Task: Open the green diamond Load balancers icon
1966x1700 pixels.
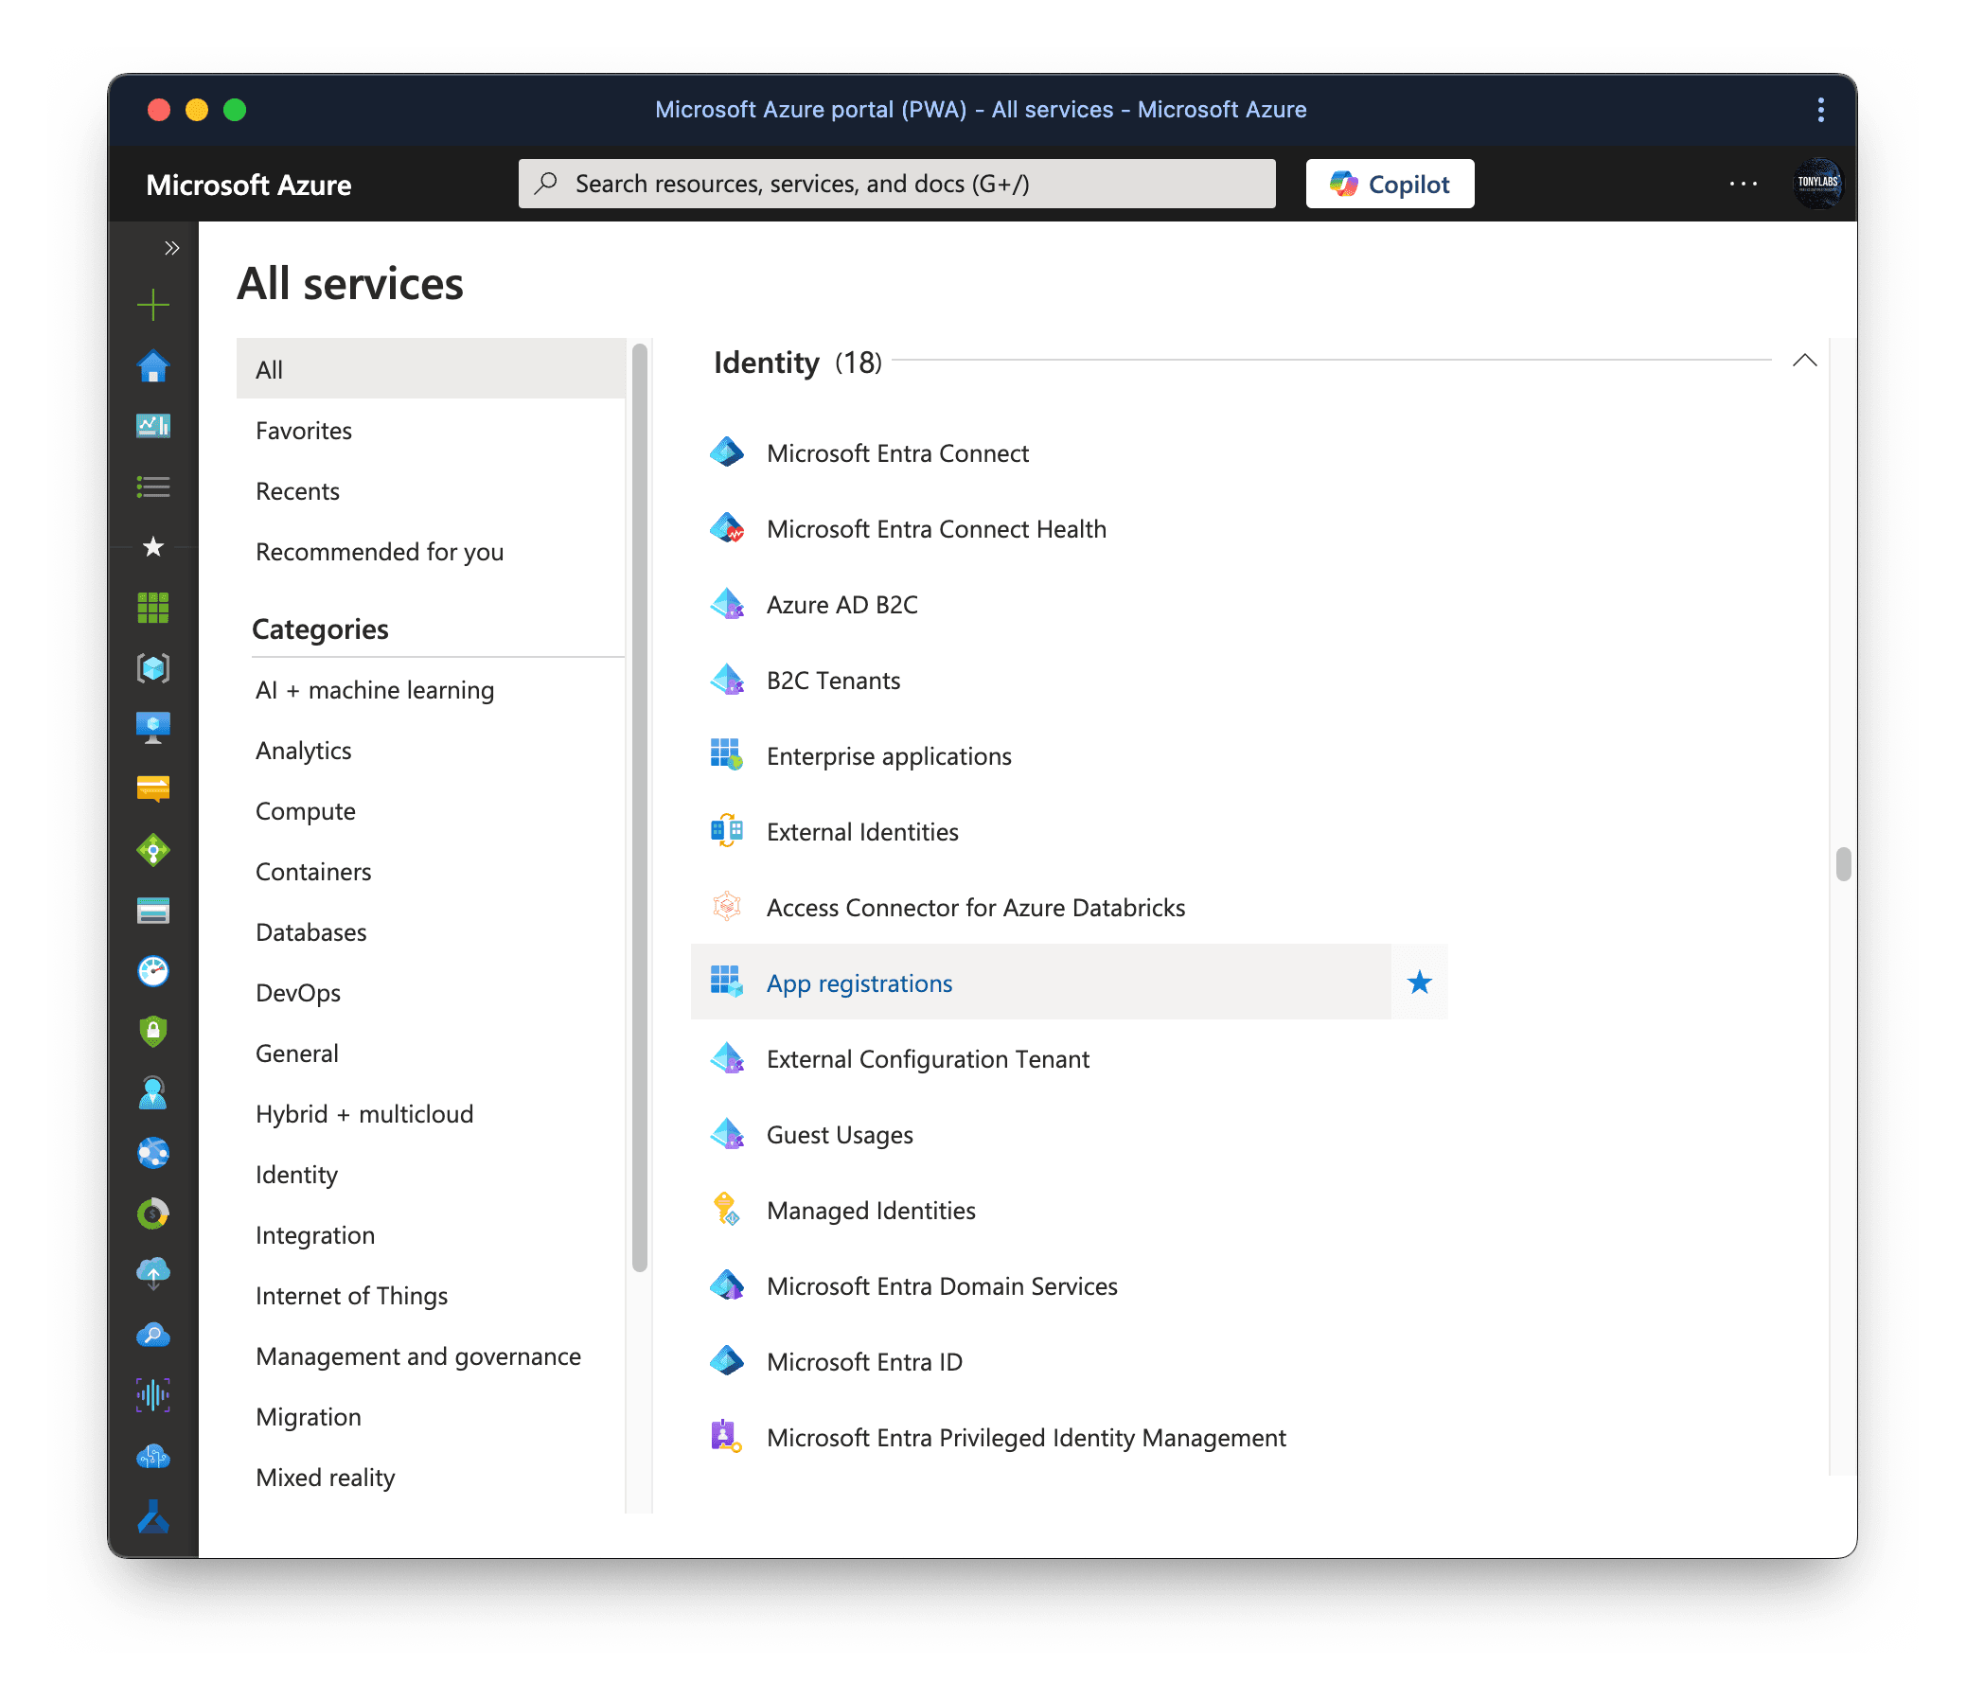Action: click(152, 850)
